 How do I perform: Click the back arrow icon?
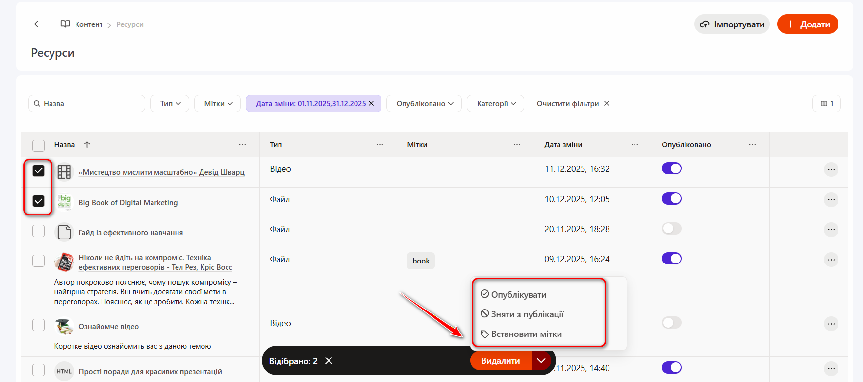(38, 24)
